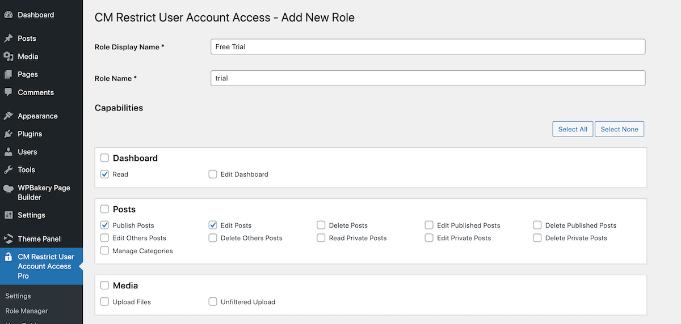
Task: Open the Settings submenu link under CM Restrict
Action: coord(18,296)
